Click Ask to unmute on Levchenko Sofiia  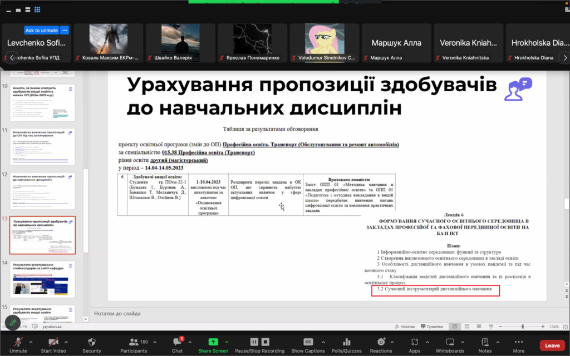click(x=41, y=30)
